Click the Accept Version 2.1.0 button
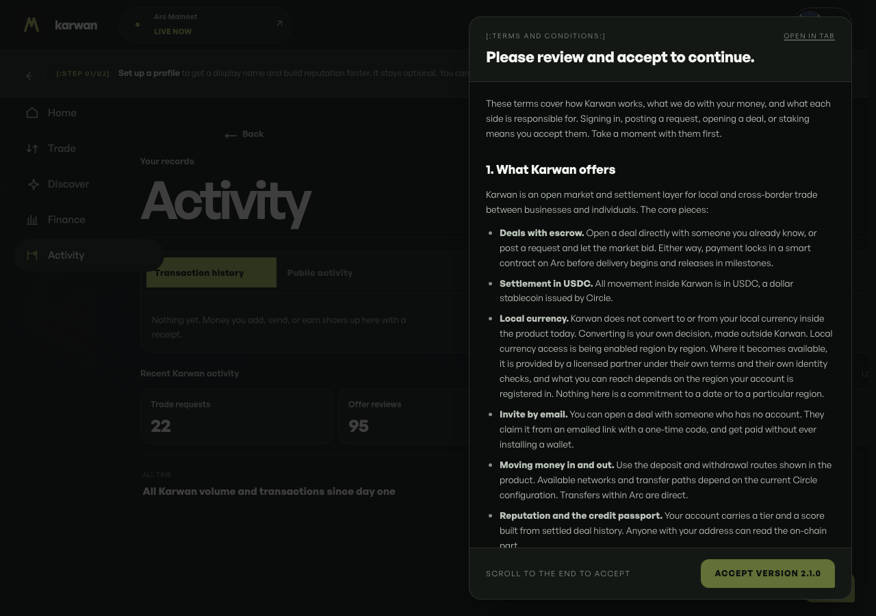Image resolution: width=876 pixels, height=616 pixels. 768,574
